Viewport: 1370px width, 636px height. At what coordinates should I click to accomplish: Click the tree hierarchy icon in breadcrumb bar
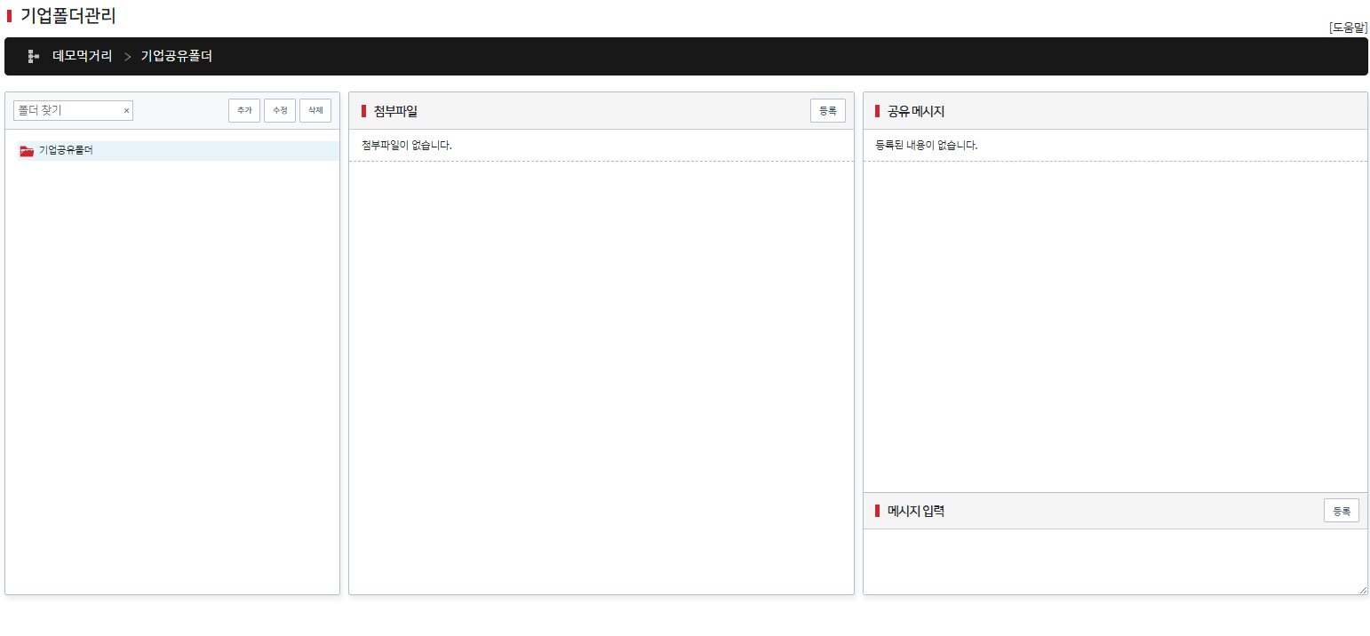coord(34,56)
